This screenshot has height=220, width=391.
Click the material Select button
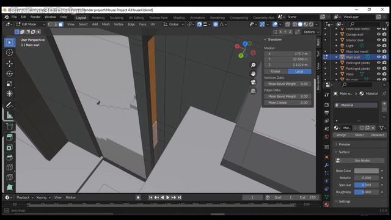(x=359, y=135)
